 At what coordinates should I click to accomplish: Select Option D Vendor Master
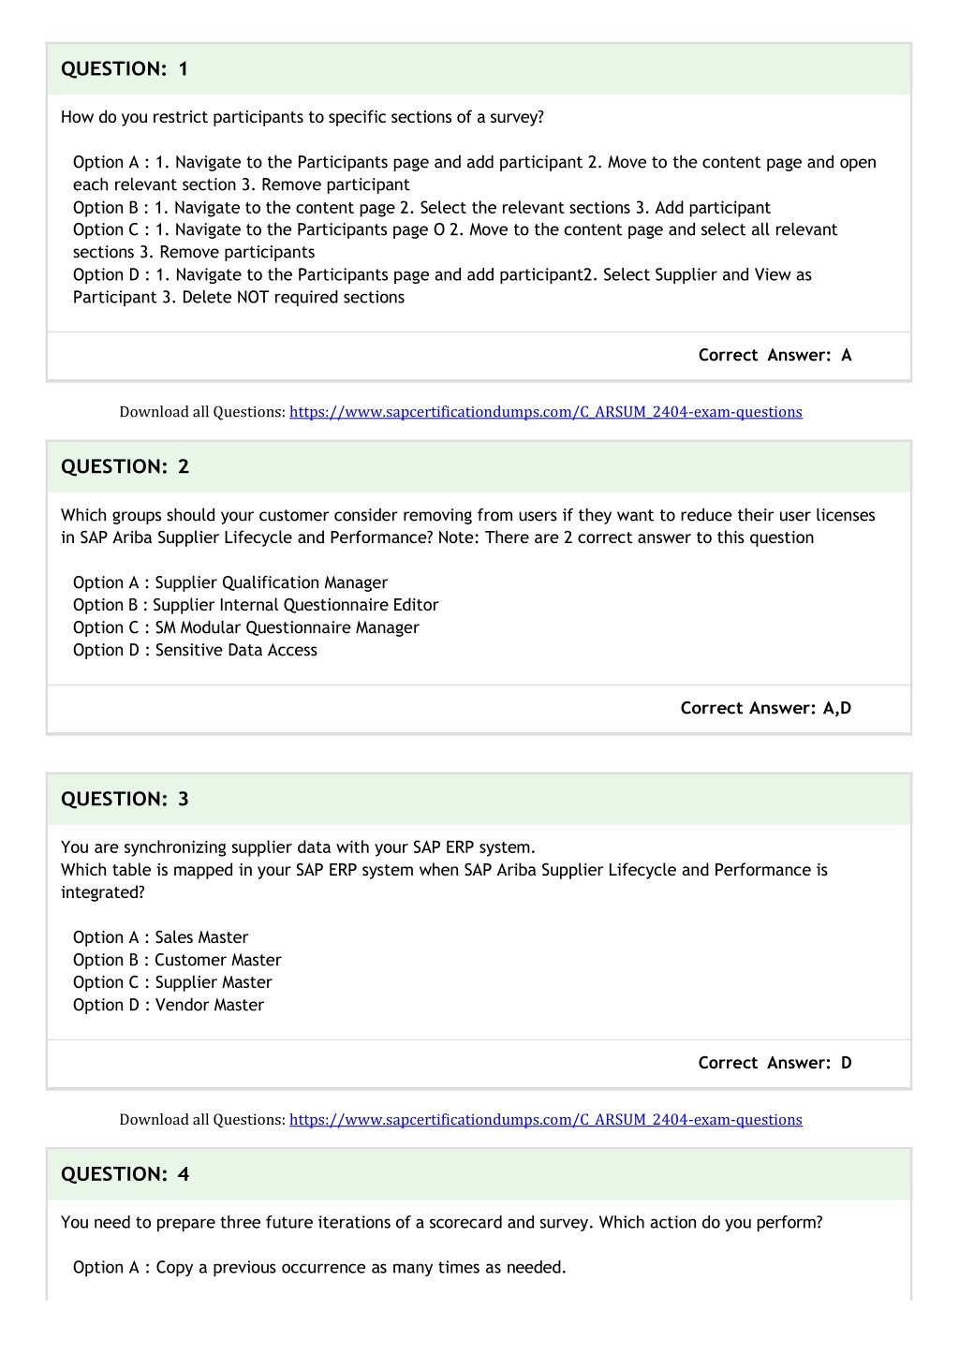click(169, 1005)
